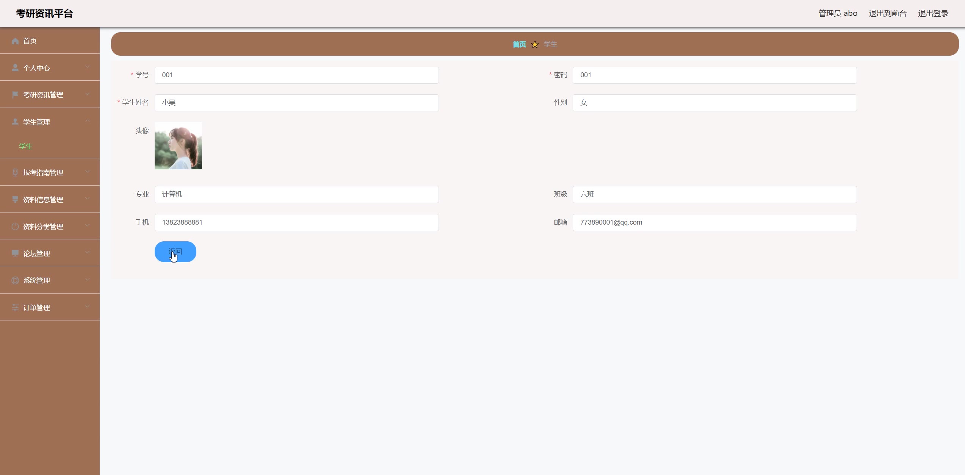Viewport: 965px width, 475px height.
Task: Click the power icon next to 资料分类管理
Action: click(15, 227)
